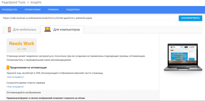The image size is (205, 101).
Task: Select the text Сократите время ответа сервера
Action: point(26,83)
